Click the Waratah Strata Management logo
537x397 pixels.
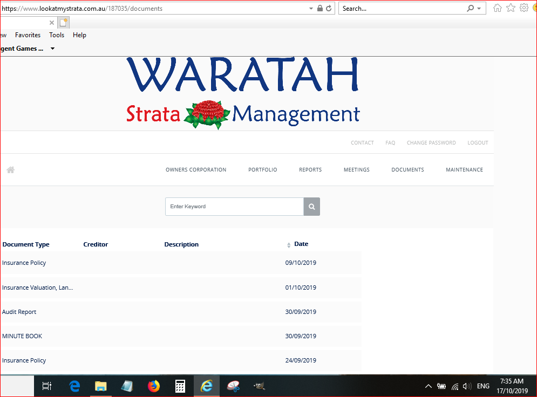point(243,93)
